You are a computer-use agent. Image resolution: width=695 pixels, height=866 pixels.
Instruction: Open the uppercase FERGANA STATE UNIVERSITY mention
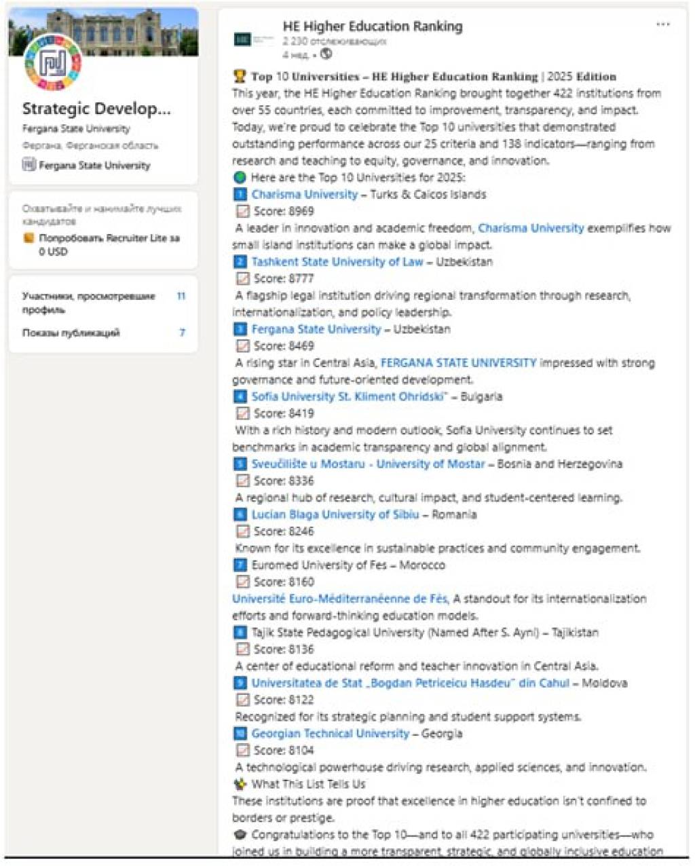(x=458, y=363)
